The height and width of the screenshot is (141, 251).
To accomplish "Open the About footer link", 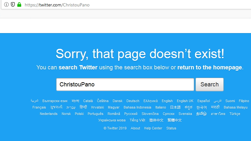I will click(135, 128).
